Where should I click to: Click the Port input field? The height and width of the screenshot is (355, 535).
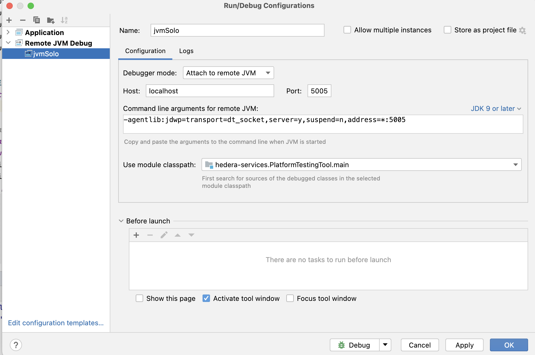click(319, 91)
